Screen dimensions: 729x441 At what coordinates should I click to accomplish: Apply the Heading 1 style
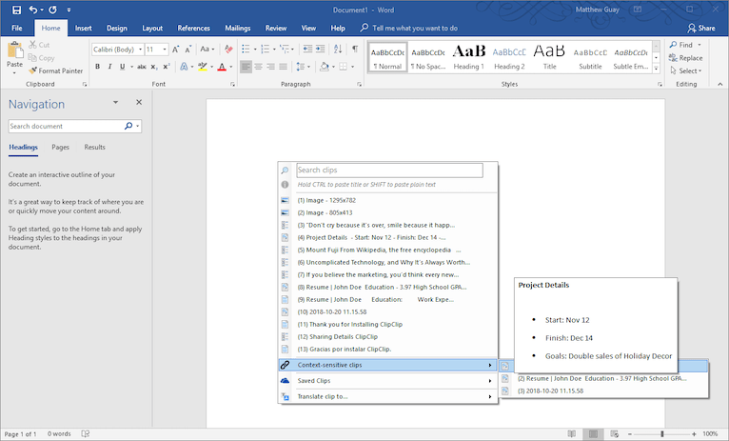coord(468,57)
